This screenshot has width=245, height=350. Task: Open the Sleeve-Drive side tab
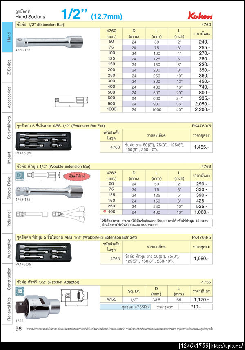7,188
